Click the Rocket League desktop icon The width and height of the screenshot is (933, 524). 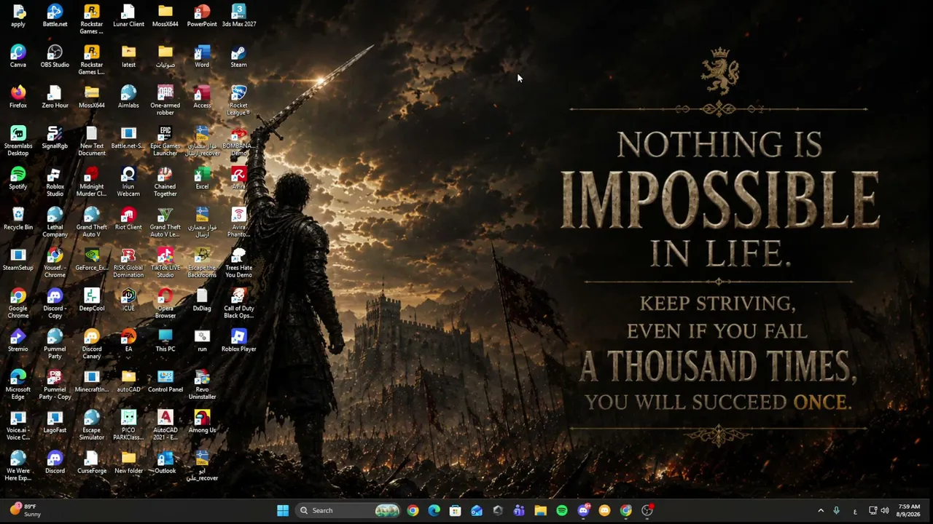point(238,100)
